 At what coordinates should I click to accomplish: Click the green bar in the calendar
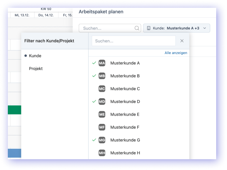tap(15, 110)
